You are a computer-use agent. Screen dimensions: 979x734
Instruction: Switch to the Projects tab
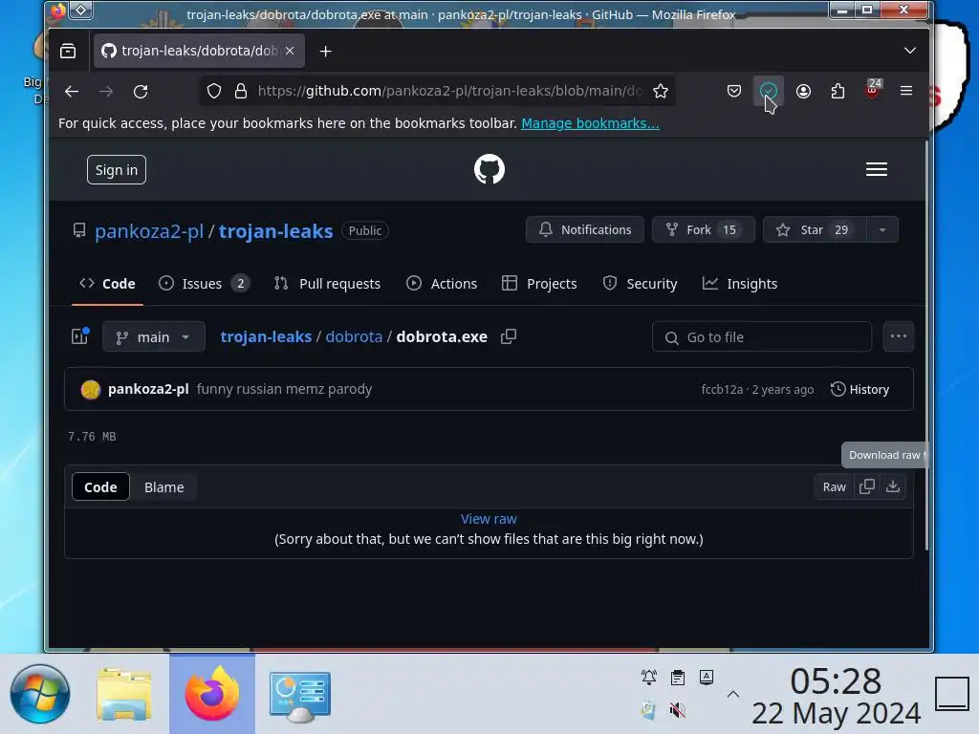(539, 283)
